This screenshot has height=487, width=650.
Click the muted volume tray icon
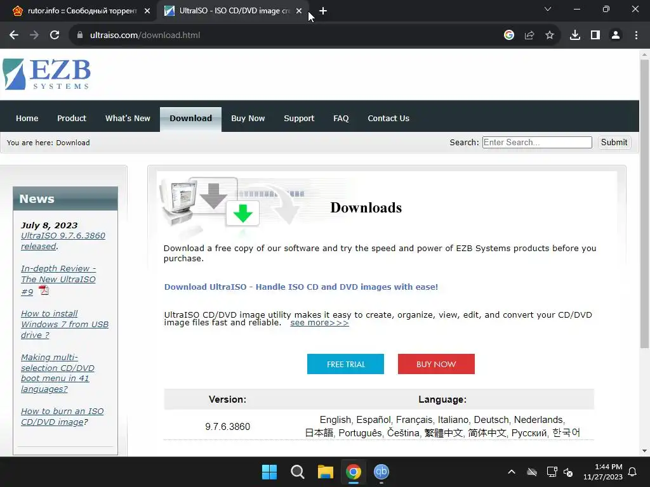point(568,472)
